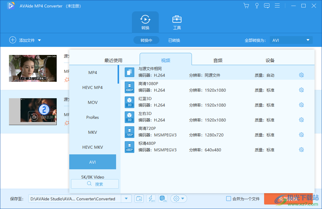Open the shopping cart purchase icon

tap(246, 6)
